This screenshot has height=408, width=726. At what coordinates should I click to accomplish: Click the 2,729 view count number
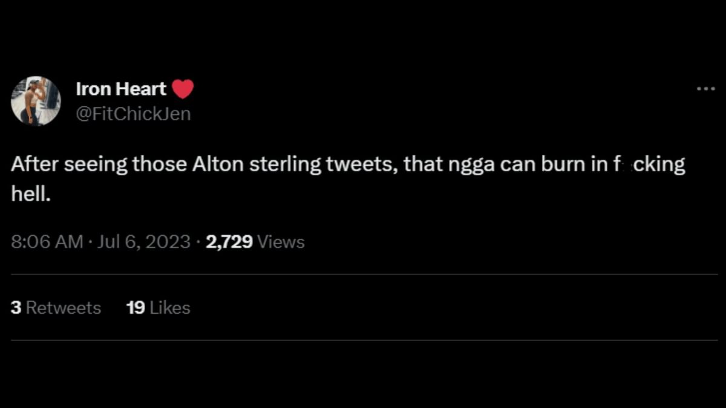(229, 242)
